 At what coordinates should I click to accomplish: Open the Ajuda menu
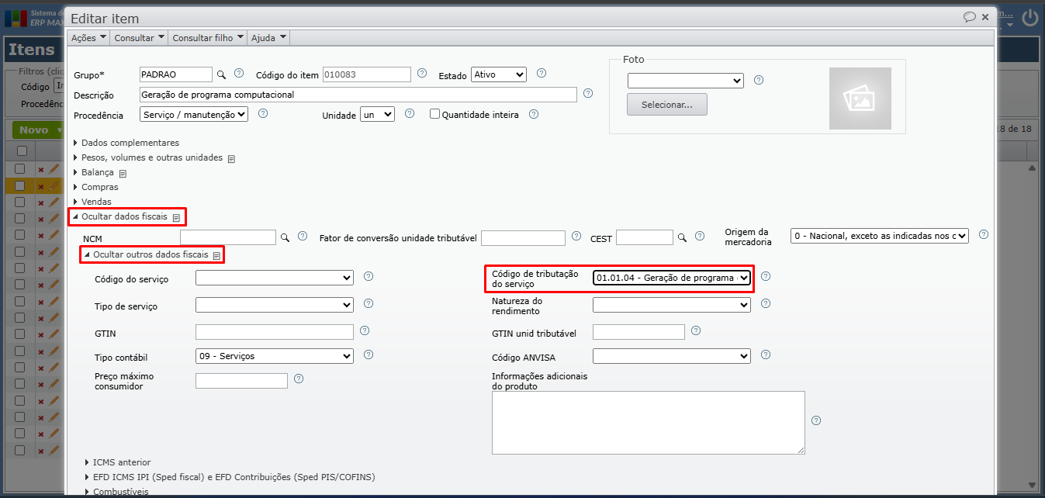click(x=269, y=37)
